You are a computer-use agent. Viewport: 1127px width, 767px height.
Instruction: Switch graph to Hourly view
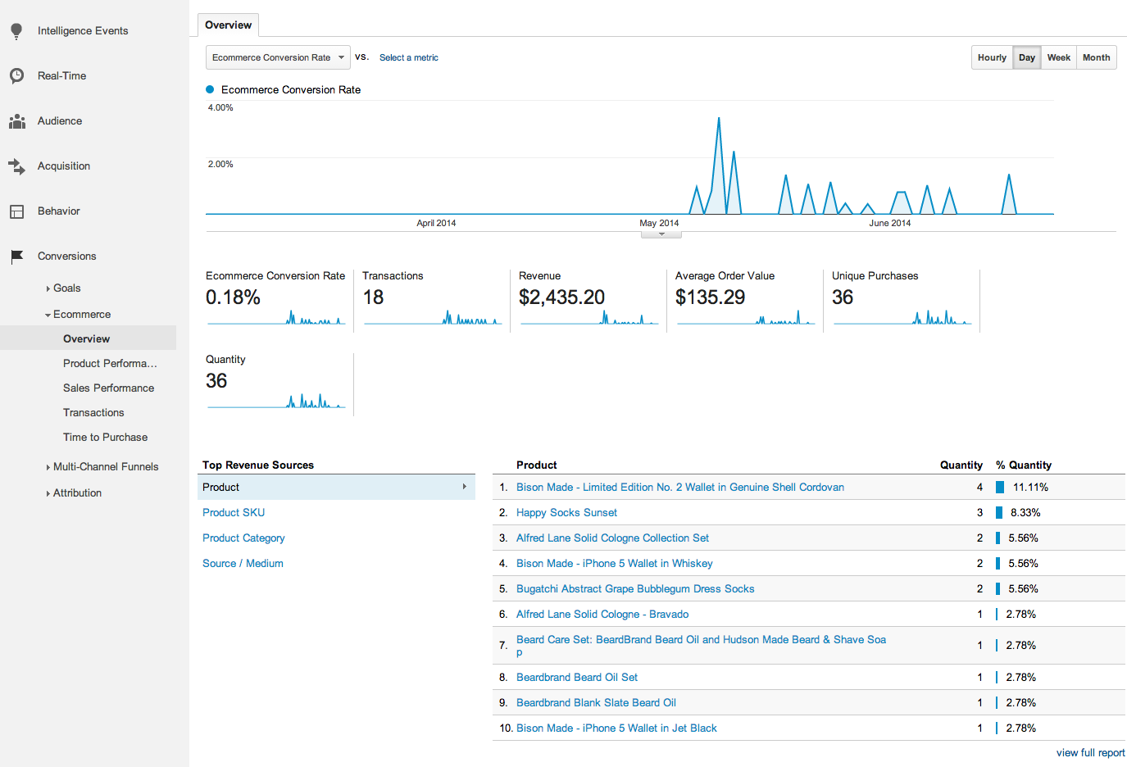pos(992,57)
